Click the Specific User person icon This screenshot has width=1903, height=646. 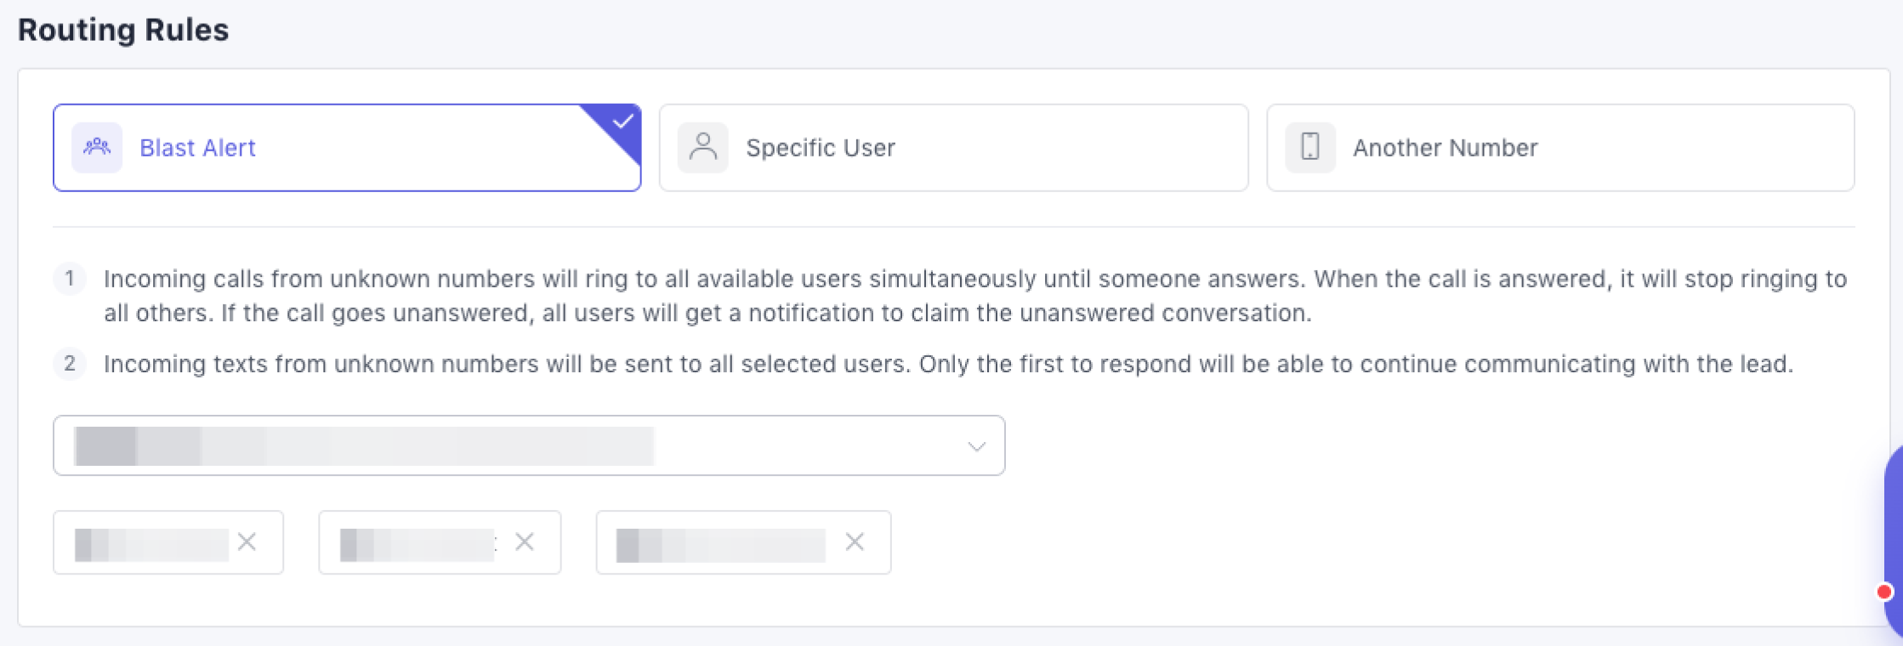[703, 148]
